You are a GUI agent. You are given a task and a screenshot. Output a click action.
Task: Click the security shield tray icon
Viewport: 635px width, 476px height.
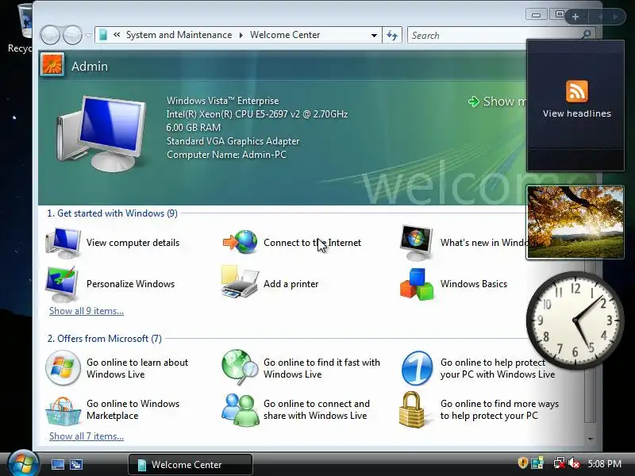point(523,463)
